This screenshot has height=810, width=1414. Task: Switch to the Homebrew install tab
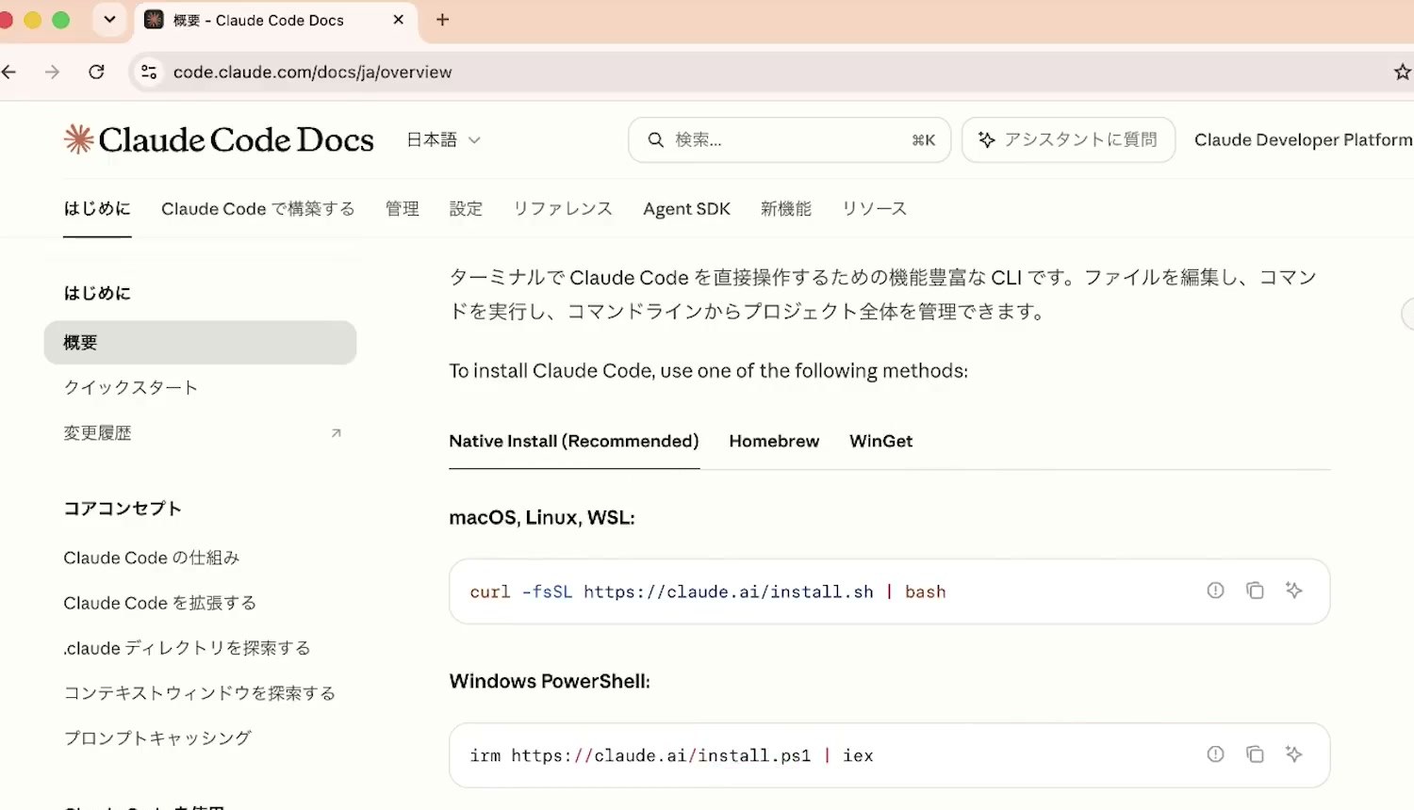tap(774, 441)
